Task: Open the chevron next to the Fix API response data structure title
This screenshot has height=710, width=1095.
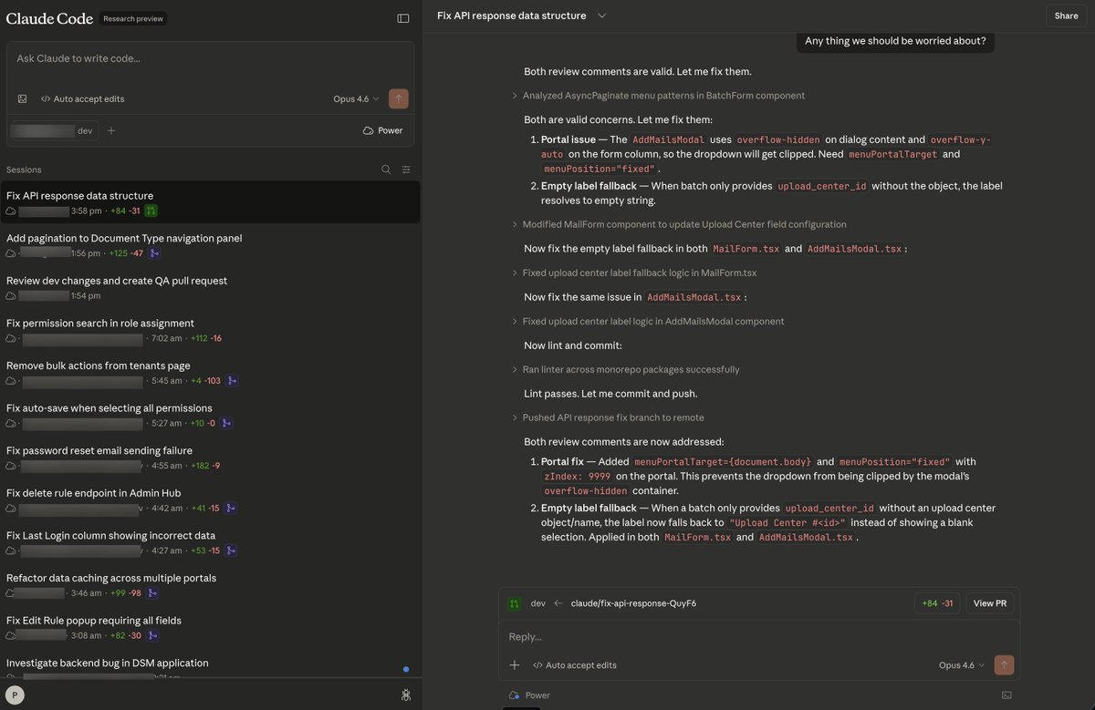Action: (601, 15)
